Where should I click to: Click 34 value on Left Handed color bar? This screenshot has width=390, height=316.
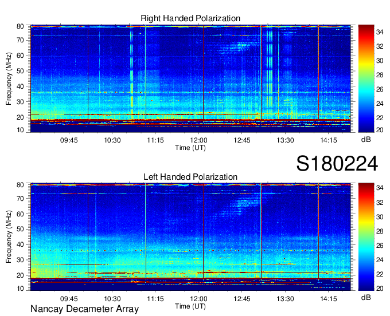(380, 188)
